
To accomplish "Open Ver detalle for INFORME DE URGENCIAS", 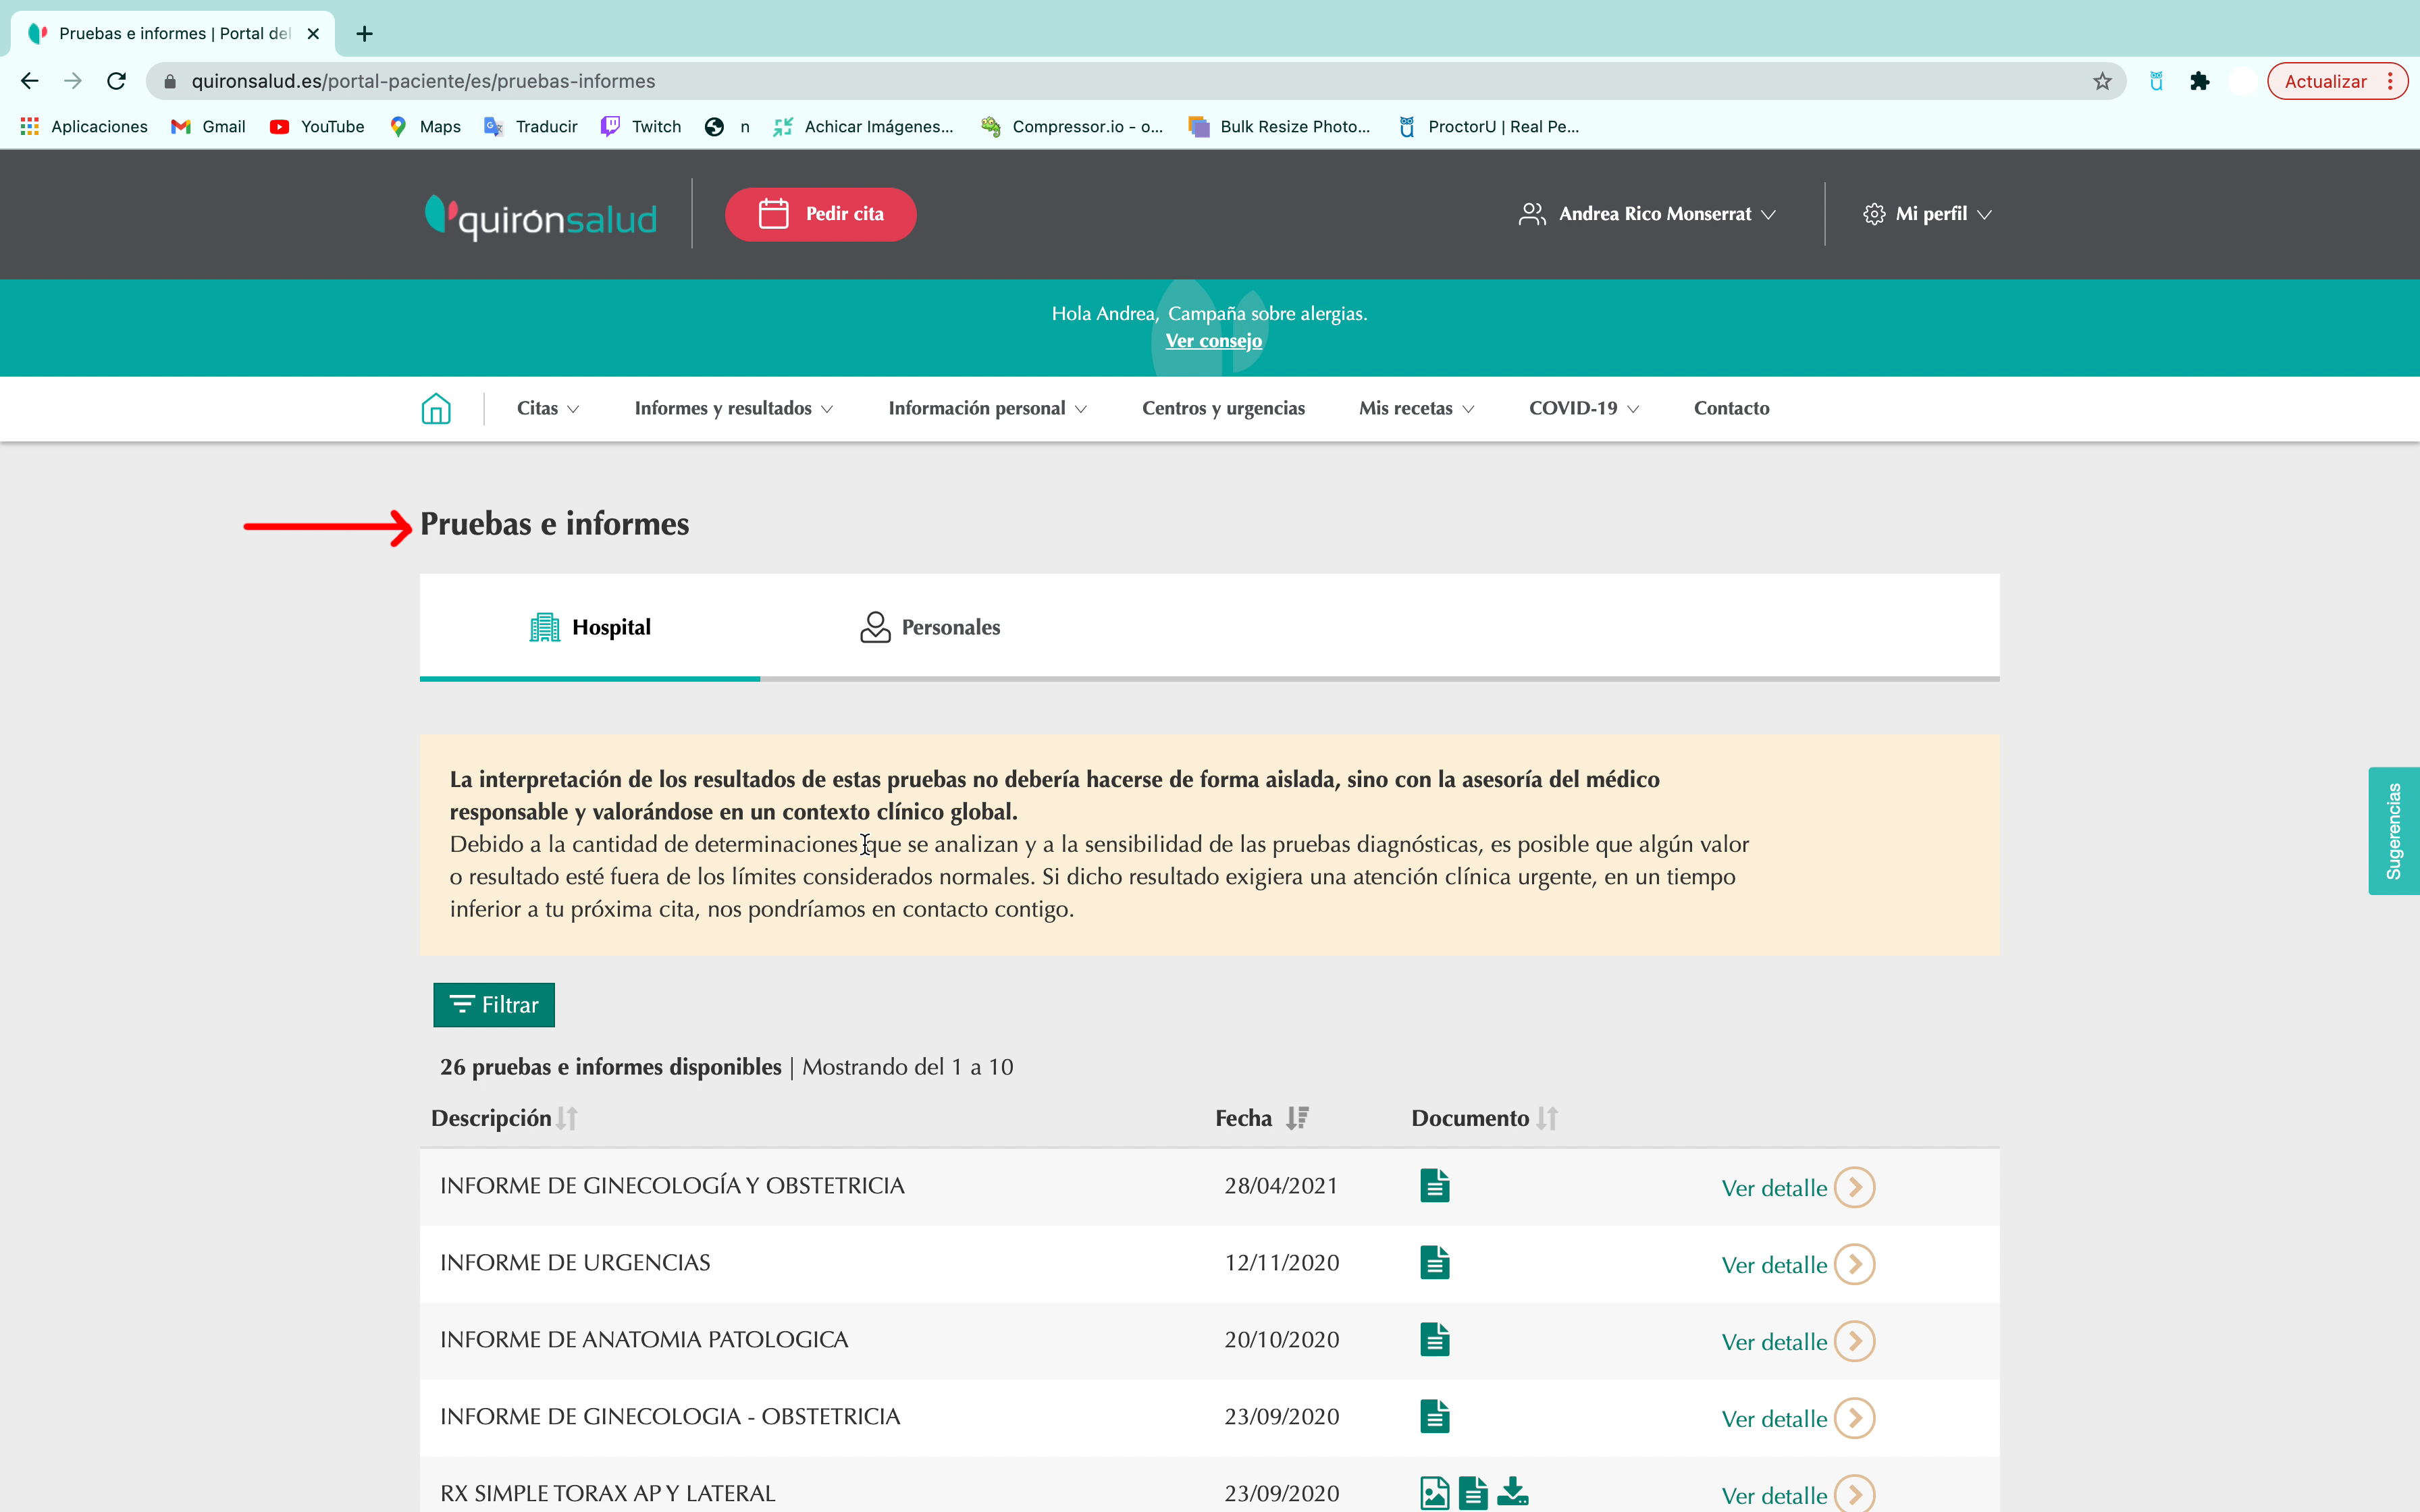I will (x=1774, y=1265).
